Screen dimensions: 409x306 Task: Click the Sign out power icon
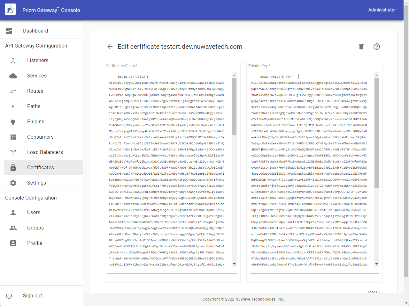(x=9, y=296)
